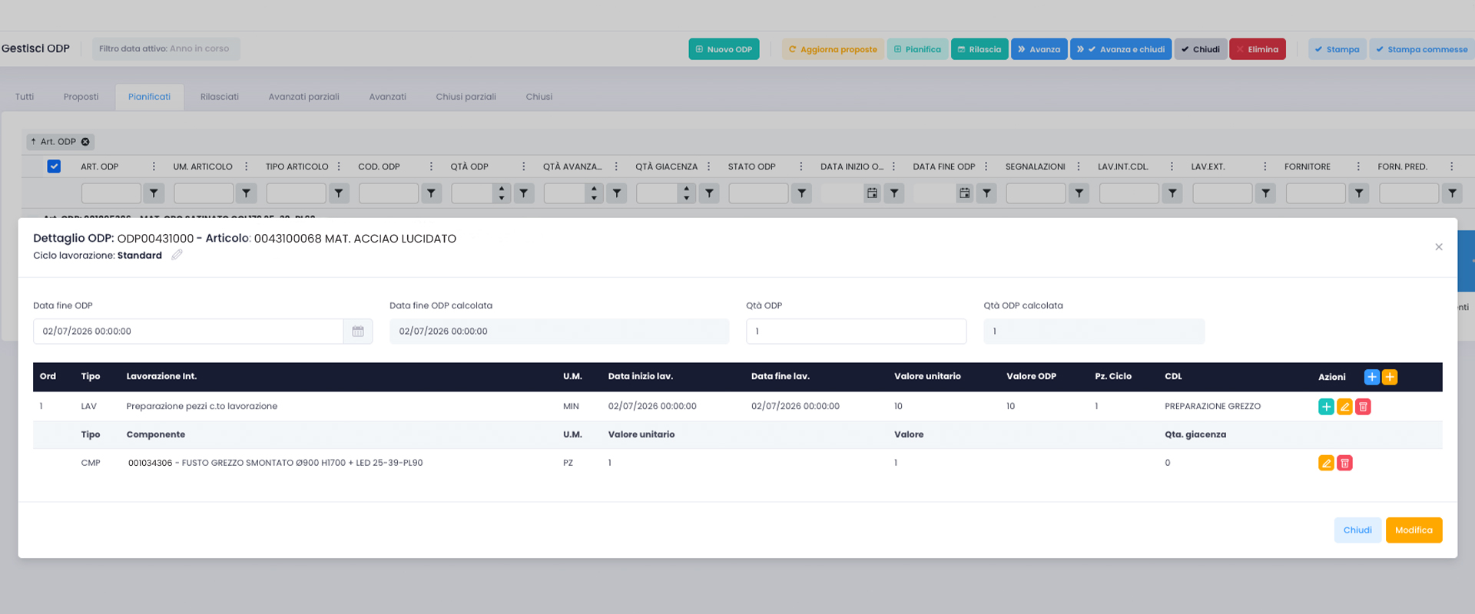The width and height of the screenshot is (1475, 614).
Task: Open the STATO ODP column options menu
Action: 800,167
